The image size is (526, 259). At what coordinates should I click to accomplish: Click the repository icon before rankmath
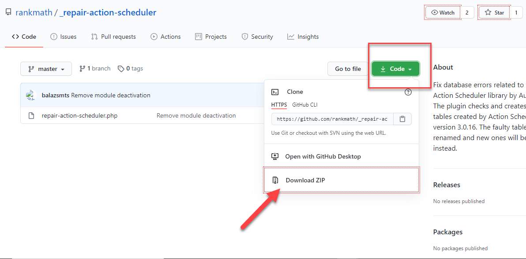tap(8, 13)
